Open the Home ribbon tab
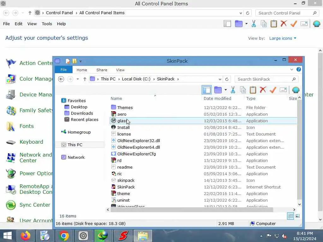Viewport: 323px width, 242px height. coord(82,70)
